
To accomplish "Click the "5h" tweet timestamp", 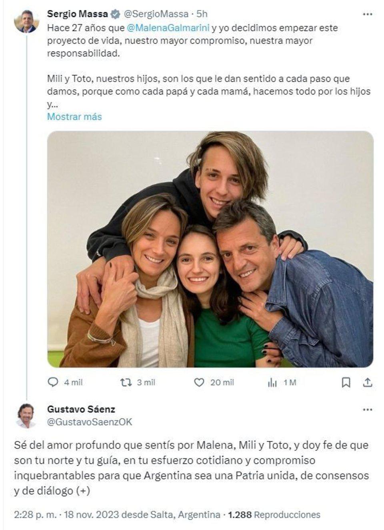I will coord(202,14).
